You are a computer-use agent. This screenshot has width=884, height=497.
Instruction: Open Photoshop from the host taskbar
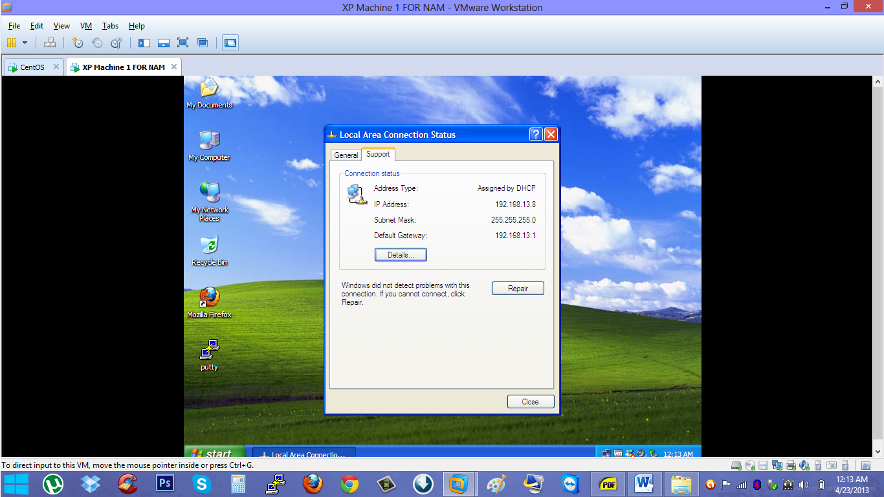(165, 484)
